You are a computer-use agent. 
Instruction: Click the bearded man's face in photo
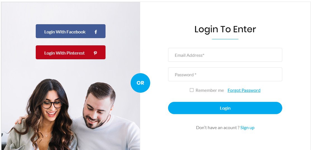pyautogui.click(x=97, y=111)
